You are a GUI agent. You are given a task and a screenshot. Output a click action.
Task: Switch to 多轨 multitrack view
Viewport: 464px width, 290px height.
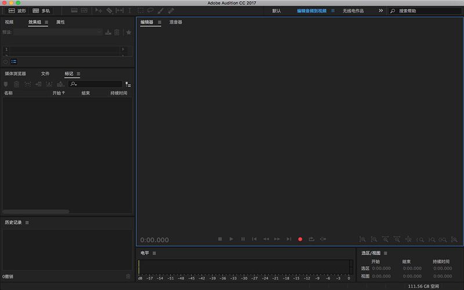[41, 10]
